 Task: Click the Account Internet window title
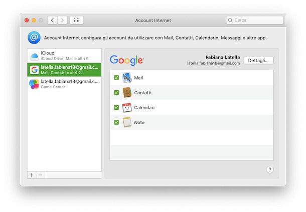coord(153,20)
